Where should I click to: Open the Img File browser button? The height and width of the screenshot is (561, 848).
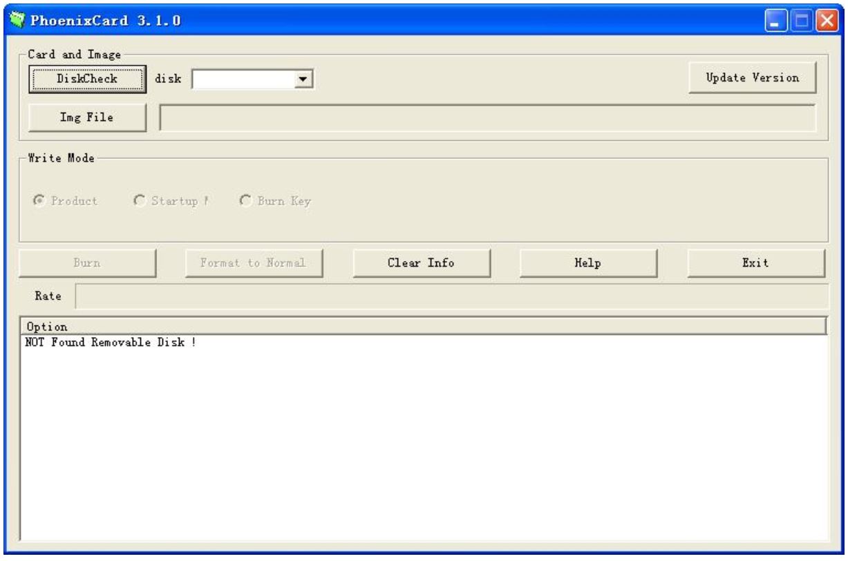pos(86,117)
